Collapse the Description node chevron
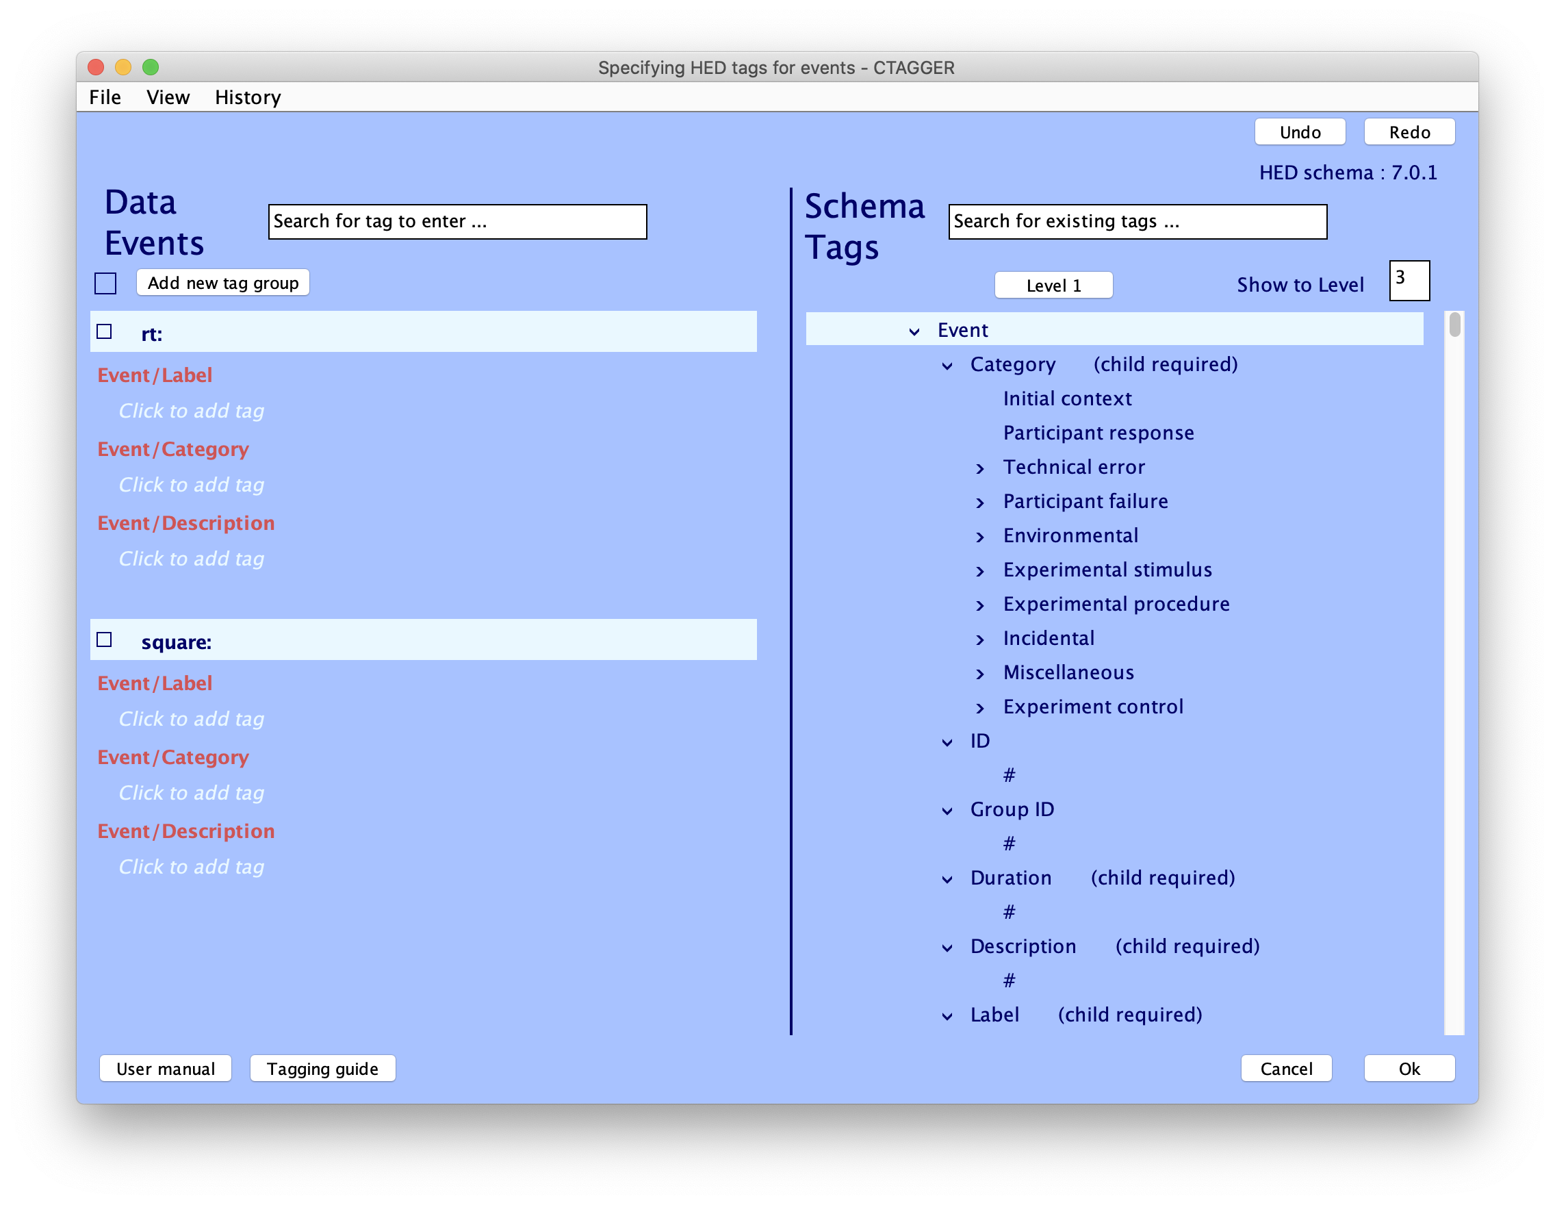 (947, 948)
